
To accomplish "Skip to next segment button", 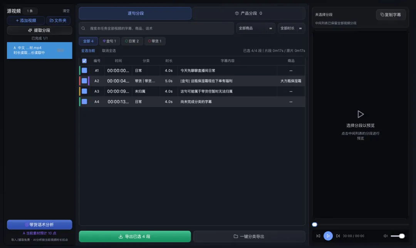I will click(x=338, y=236).
